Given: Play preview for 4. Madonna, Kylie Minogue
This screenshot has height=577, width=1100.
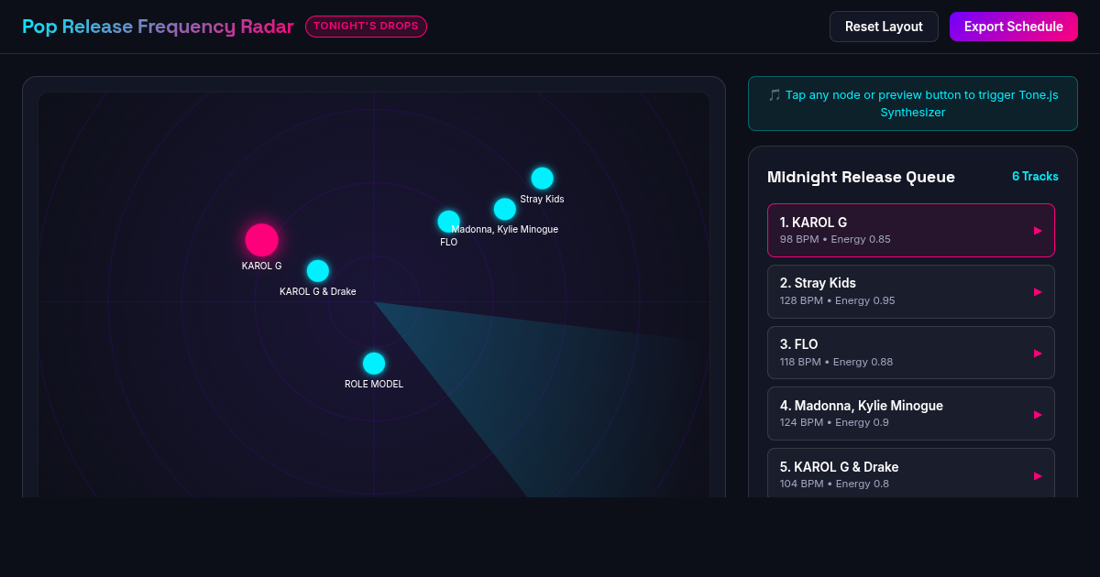Looking at the screenshot, I should coord(1038,415).
